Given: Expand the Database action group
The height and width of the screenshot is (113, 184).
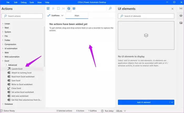Looking at the screenshot, I should [x=3, y=104].
